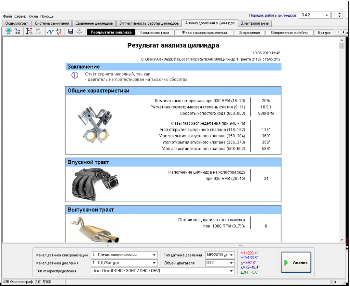Open the Выпуск sub-tab
The image size is (350, 286).
(x=324, y=32)
